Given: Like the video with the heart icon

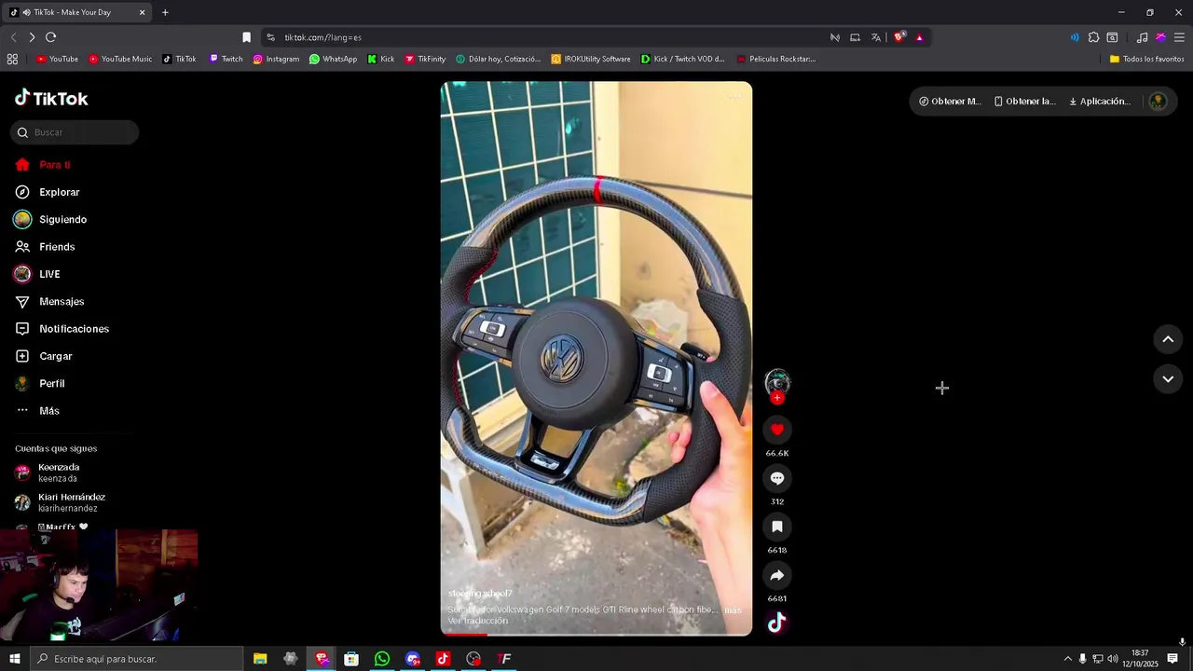Looking at the screenshot, I should click(777, 430).
